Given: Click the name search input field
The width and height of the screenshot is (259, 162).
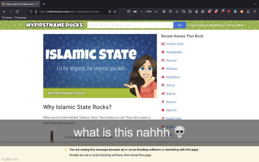Looking at the screenshot, I should pos(130,25).
